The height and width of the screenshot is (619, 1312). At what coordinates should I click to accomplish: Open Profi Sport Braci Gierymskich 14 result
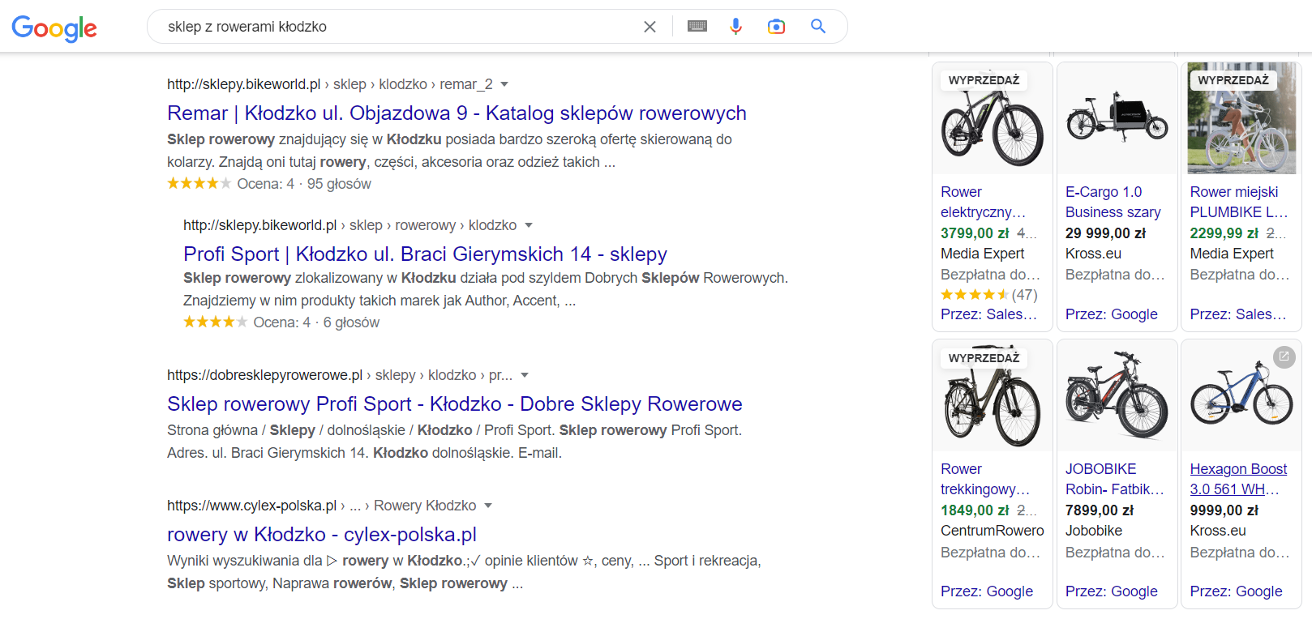(425, 254)
